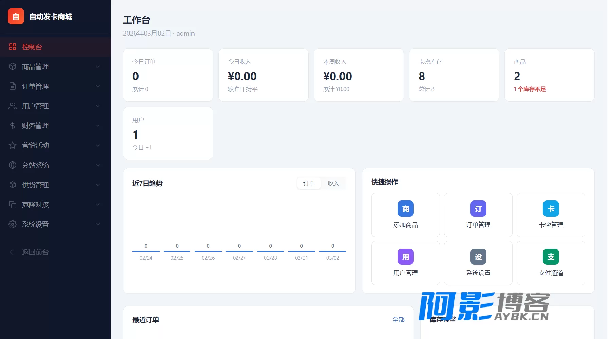Open the 财务管理 sidebar menu label
The image size is (608, 339).
click(35, 126)
